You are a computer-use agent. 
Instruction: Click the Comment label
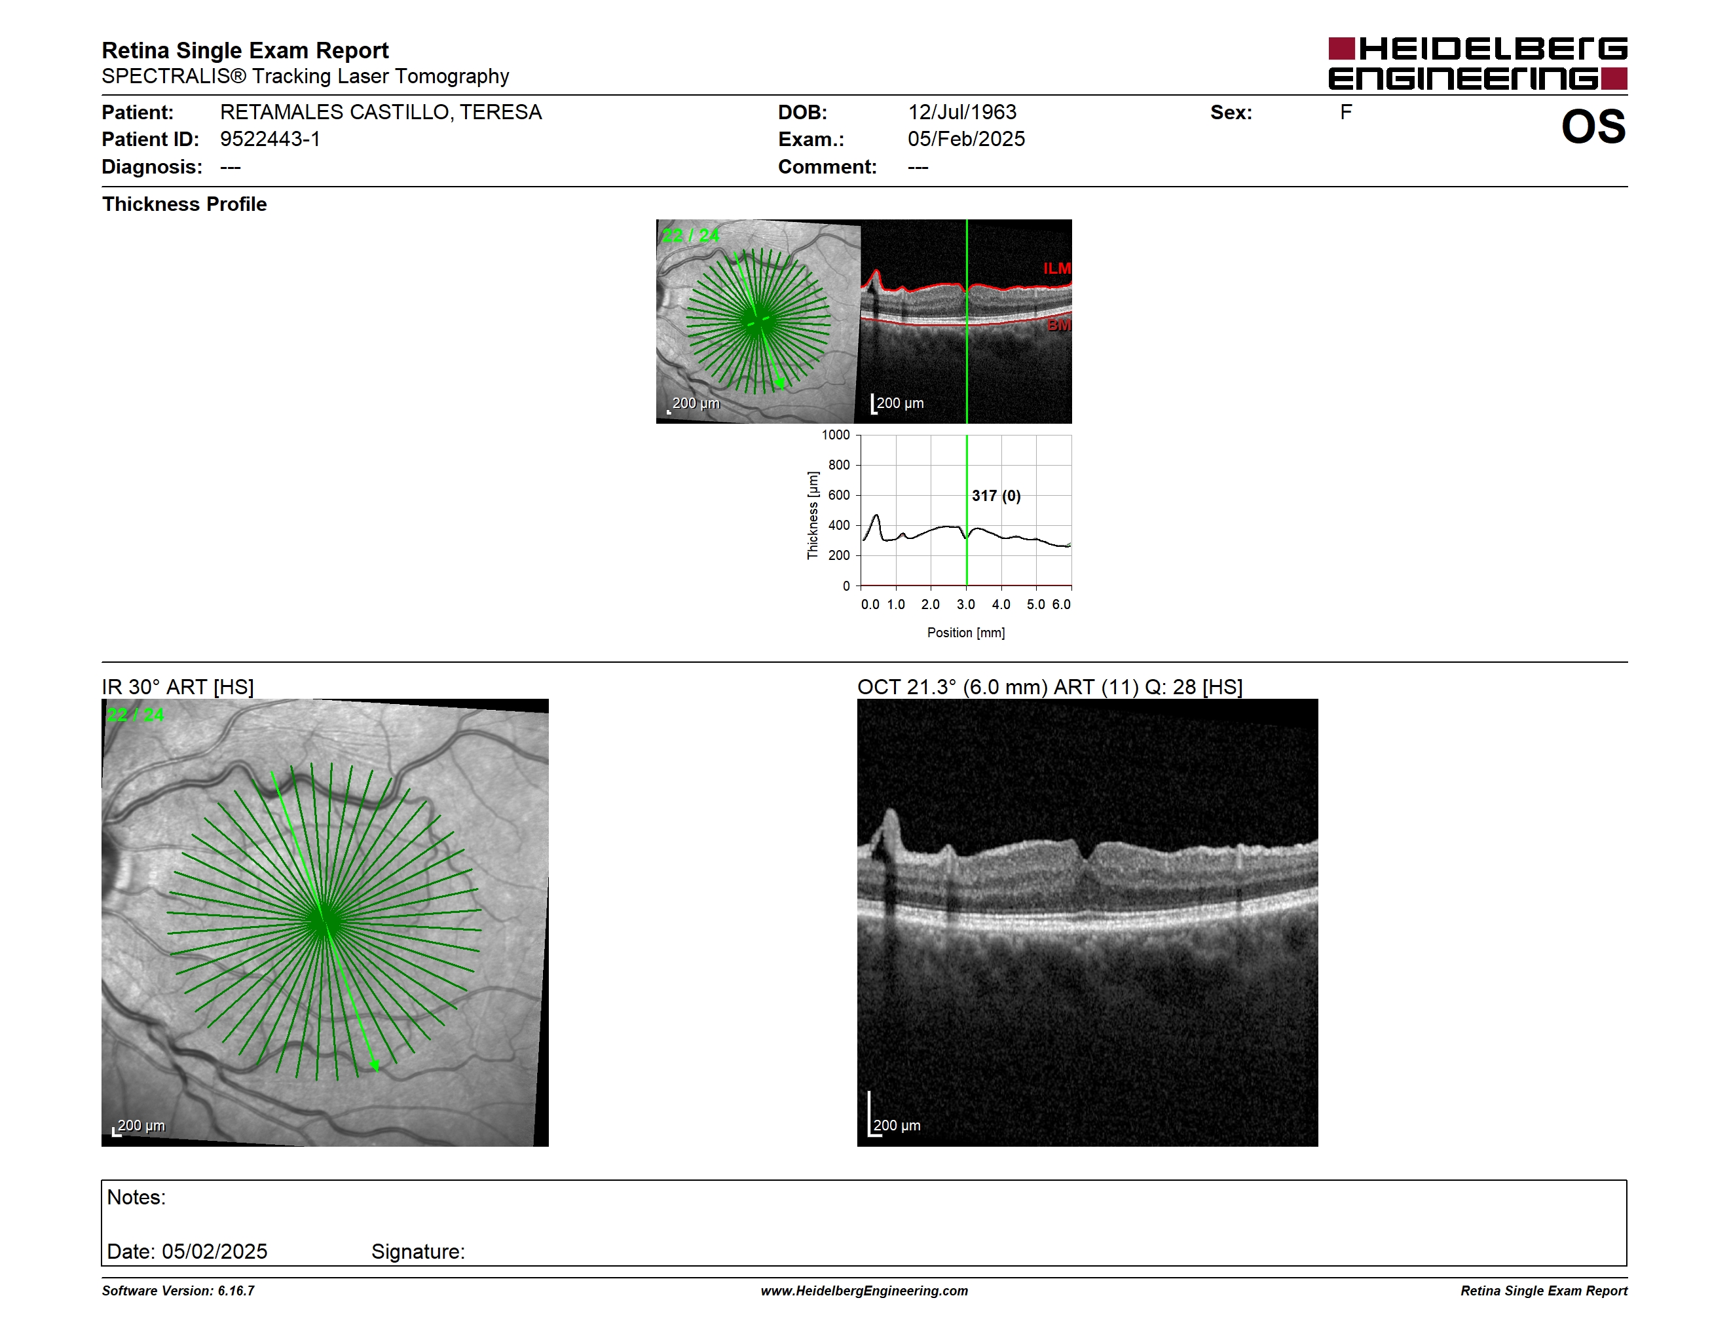[827, 167]
